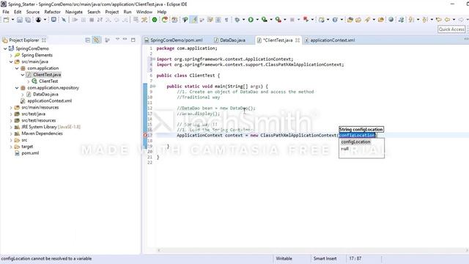Open the File menu
Screen dimensions: 469x264
pyautogui.click(x=6, y=12)
